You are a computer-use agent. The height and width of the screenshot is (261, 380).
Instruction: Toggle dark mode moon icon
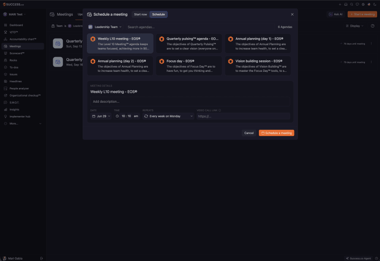[375, 4]
